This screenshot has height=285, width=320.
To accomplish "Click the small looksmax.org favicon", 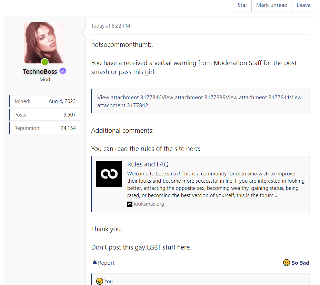I will [130, 204].
